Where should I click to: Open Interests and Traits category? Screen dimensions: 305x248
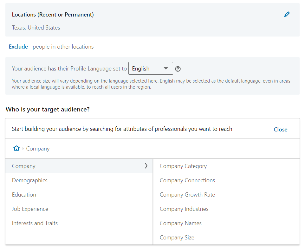pos(35,223)
